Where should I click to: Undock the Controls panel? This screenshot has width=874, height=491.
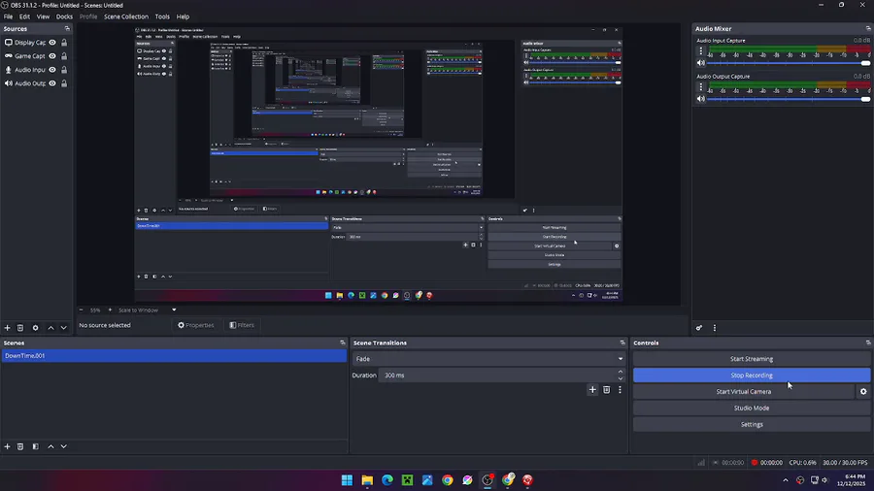pyautogui.click(x=868, y=343)
